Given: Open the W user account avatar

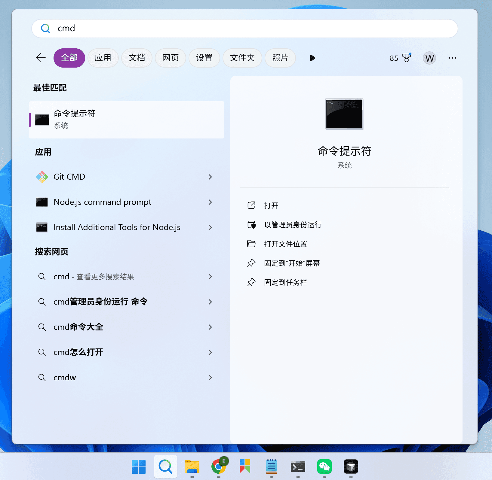Looking at the screenshot, I should [429, 58].
